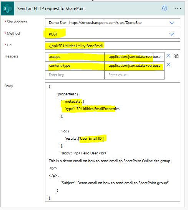The height and width of the screenshot is (210, 188).
Task: Click the 'Subject' line in body
Action: [x=115, y=183]
